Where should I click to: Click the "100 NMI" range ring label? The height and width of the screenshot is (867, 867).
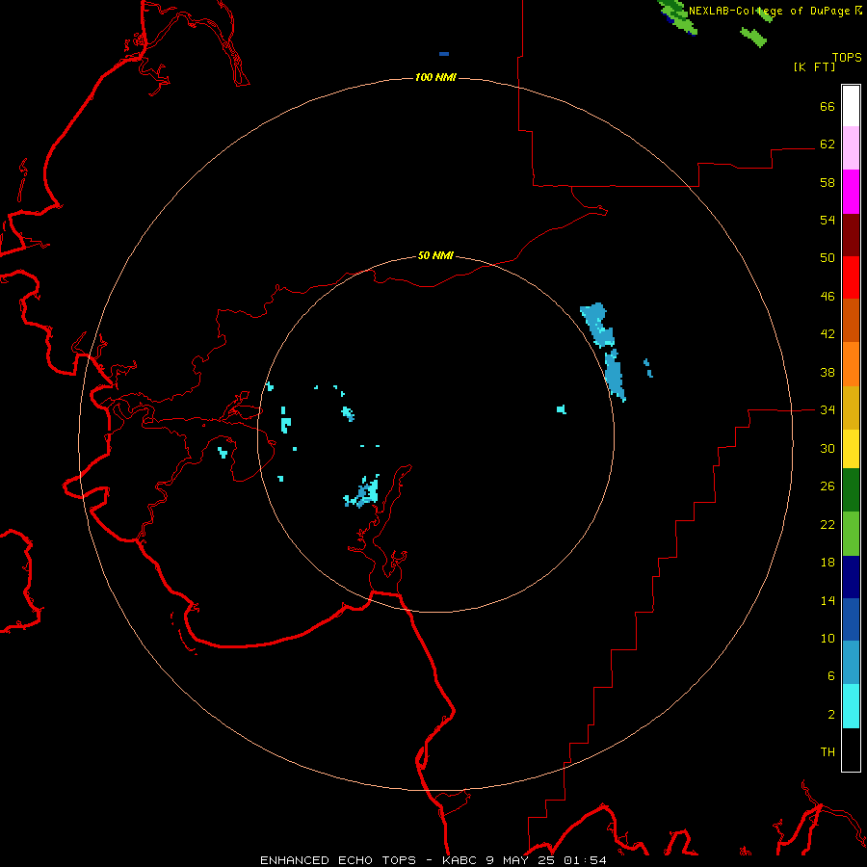coord(435,77)
